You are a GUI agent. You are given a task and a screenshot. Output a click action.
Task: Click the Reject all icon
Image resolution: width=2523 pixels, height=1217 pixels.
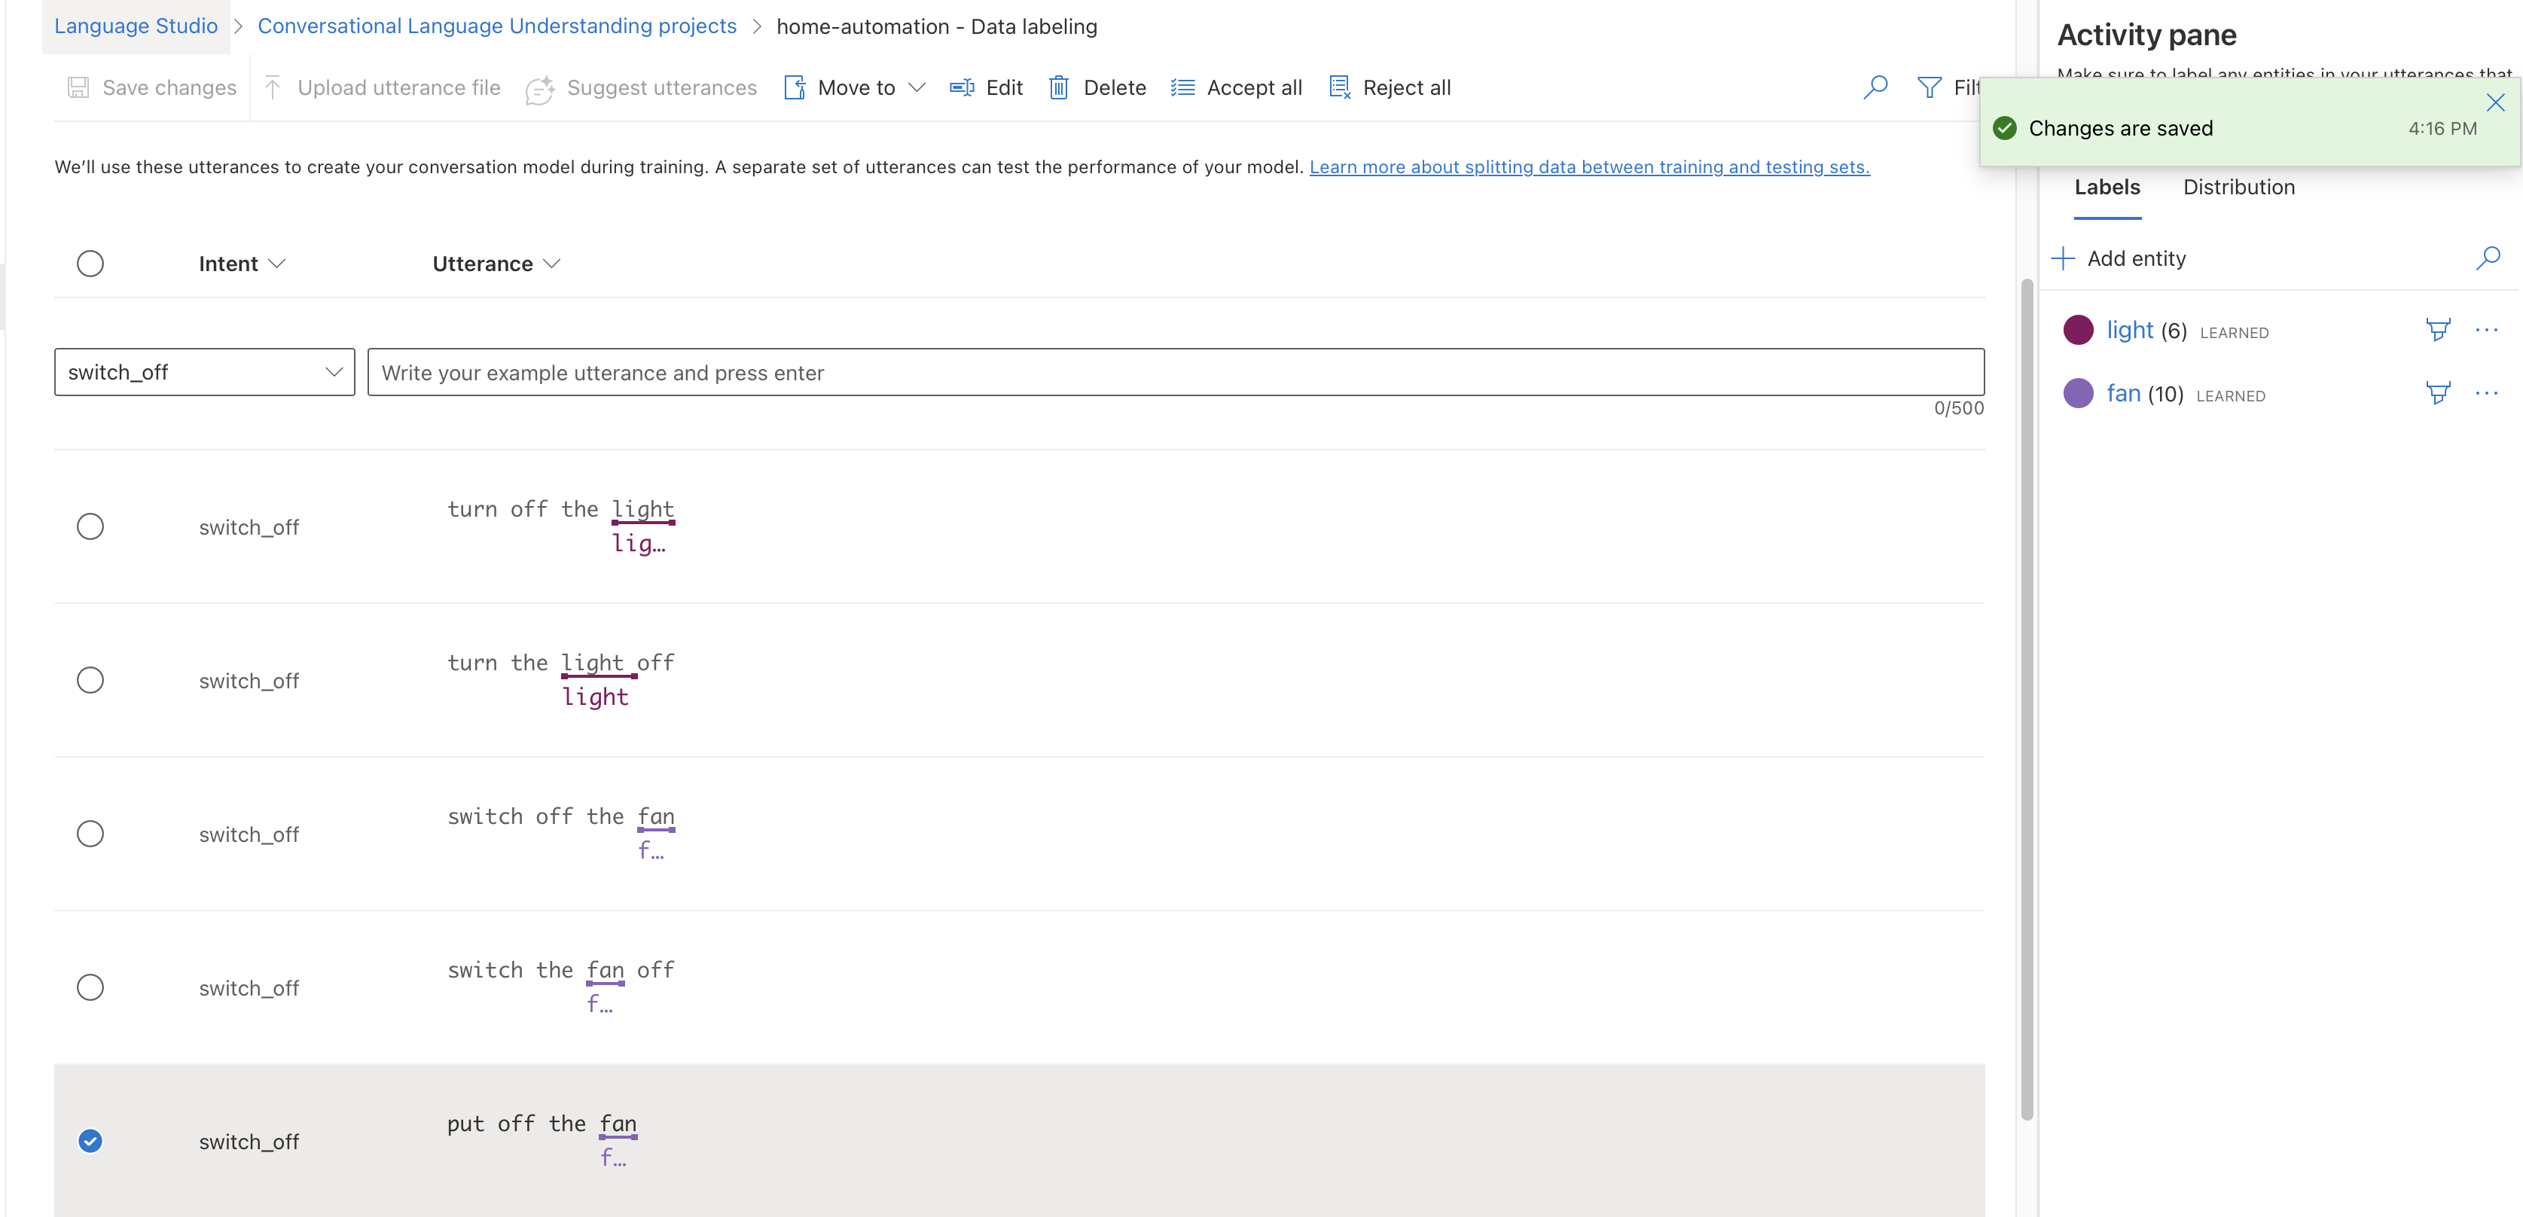[x=1339, y=88]
